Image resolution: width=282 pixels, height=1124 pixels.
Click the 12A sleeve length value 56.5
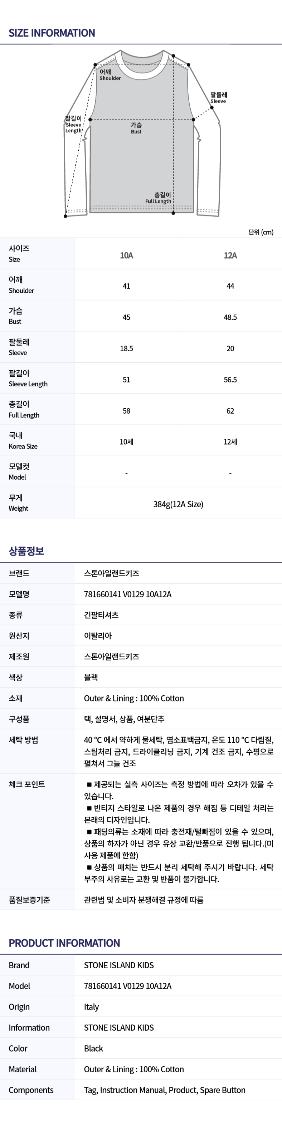click(x=230, y=380)
